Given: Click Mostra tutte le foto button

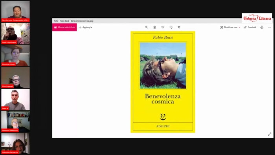Looking at the screenshot, I should pos(64,27).
